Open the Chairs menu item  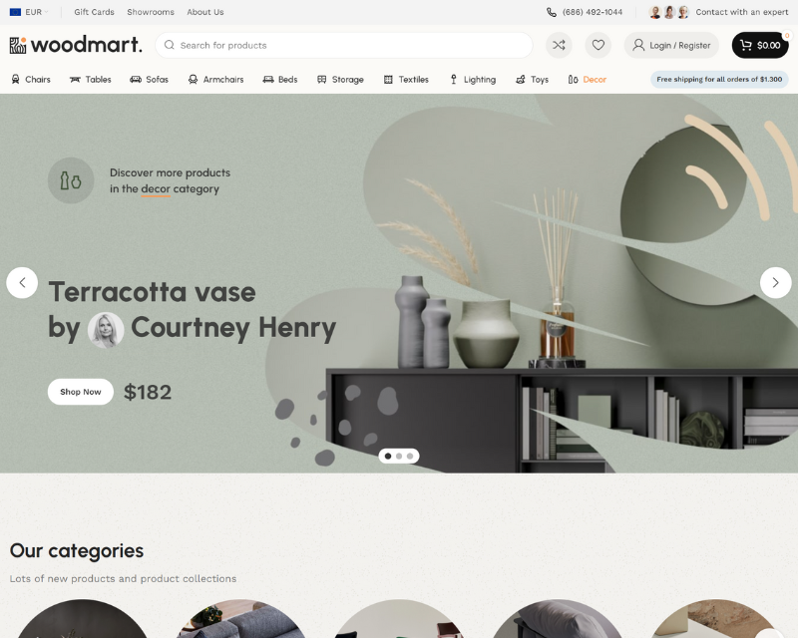pyautogui.click(x=38, y=80)
